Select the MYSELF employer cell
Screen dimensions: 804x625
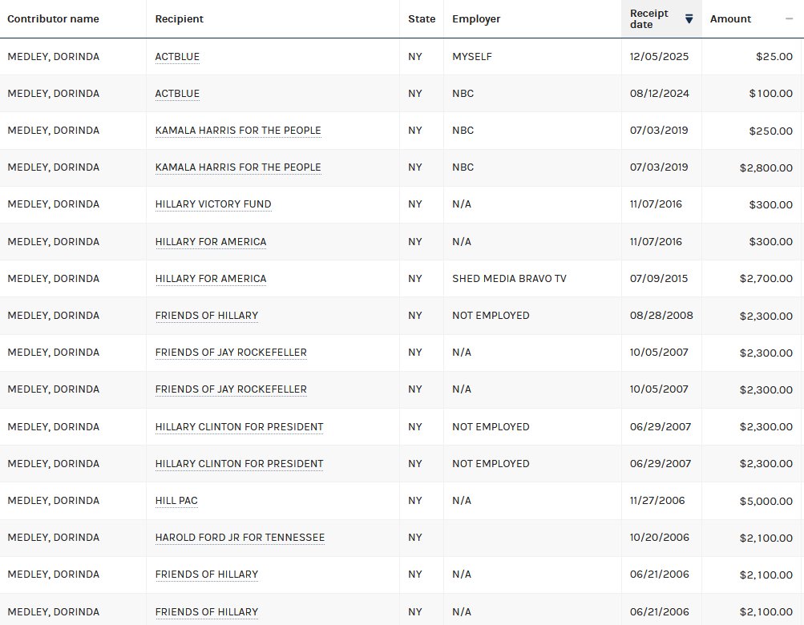(471, 57)
